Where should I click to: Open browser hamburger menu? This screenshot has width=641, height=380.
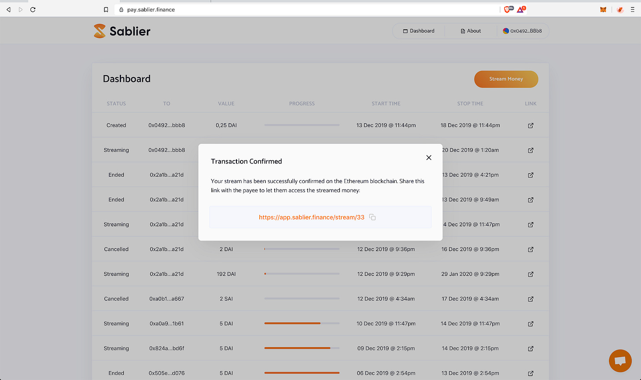(x=632, y=9)
